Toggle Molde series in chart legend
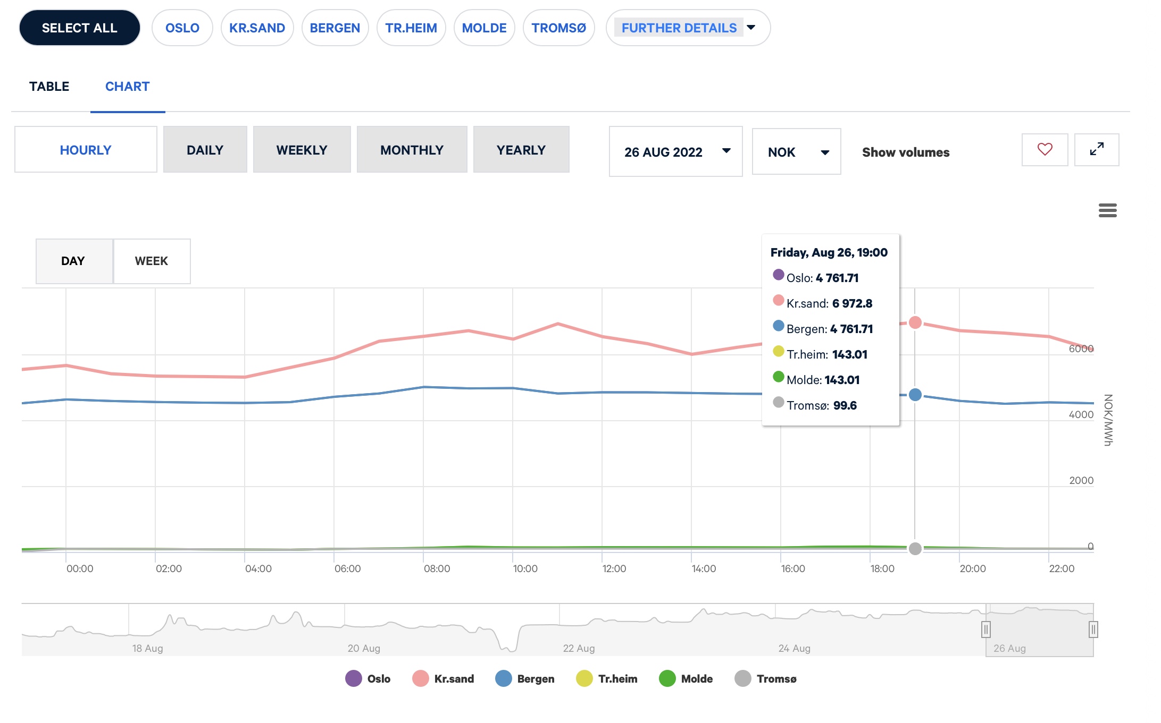Screen dimensions: 1161x723 tap(686, 678)
